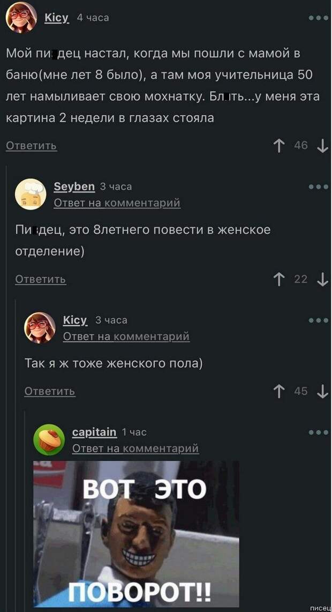The image size is (332, 612).
Task: Downvote Kicy's reply rated 45
Action: (x=323, y=391)
